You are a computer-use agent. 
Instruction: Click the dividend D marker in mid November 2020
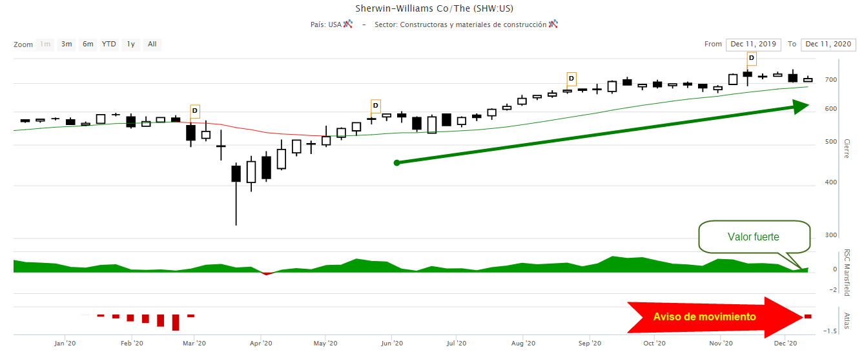(752, 58)
